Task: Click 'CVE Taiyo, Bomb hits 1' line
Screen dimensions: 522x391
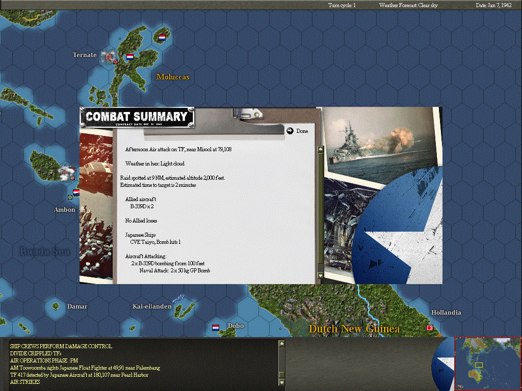Action: [155, 242]
